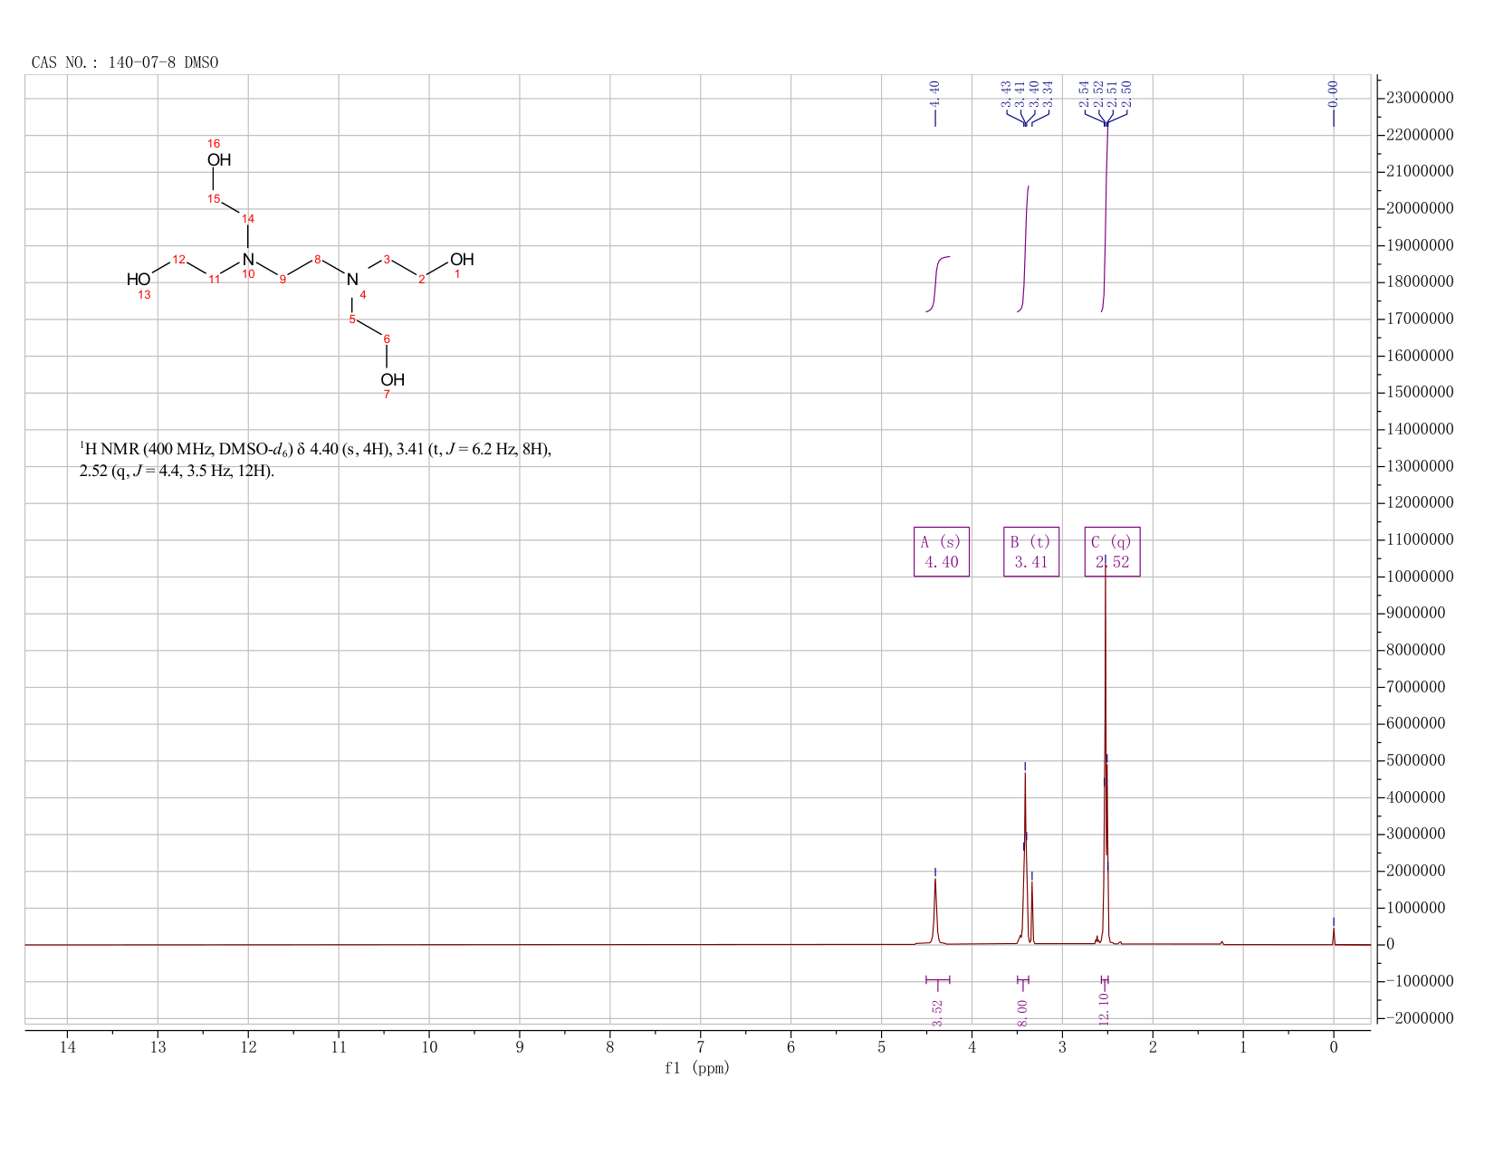The width and height of the screenshot is (1494, 1154).
Task: Click the x-axis tick label 7
Action: click(x=701, y=1047)
